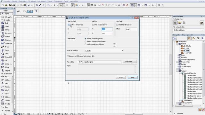This screenshot has height=115, width=205.
Task: Select the Trám beam tool
Action: point(6,47)
